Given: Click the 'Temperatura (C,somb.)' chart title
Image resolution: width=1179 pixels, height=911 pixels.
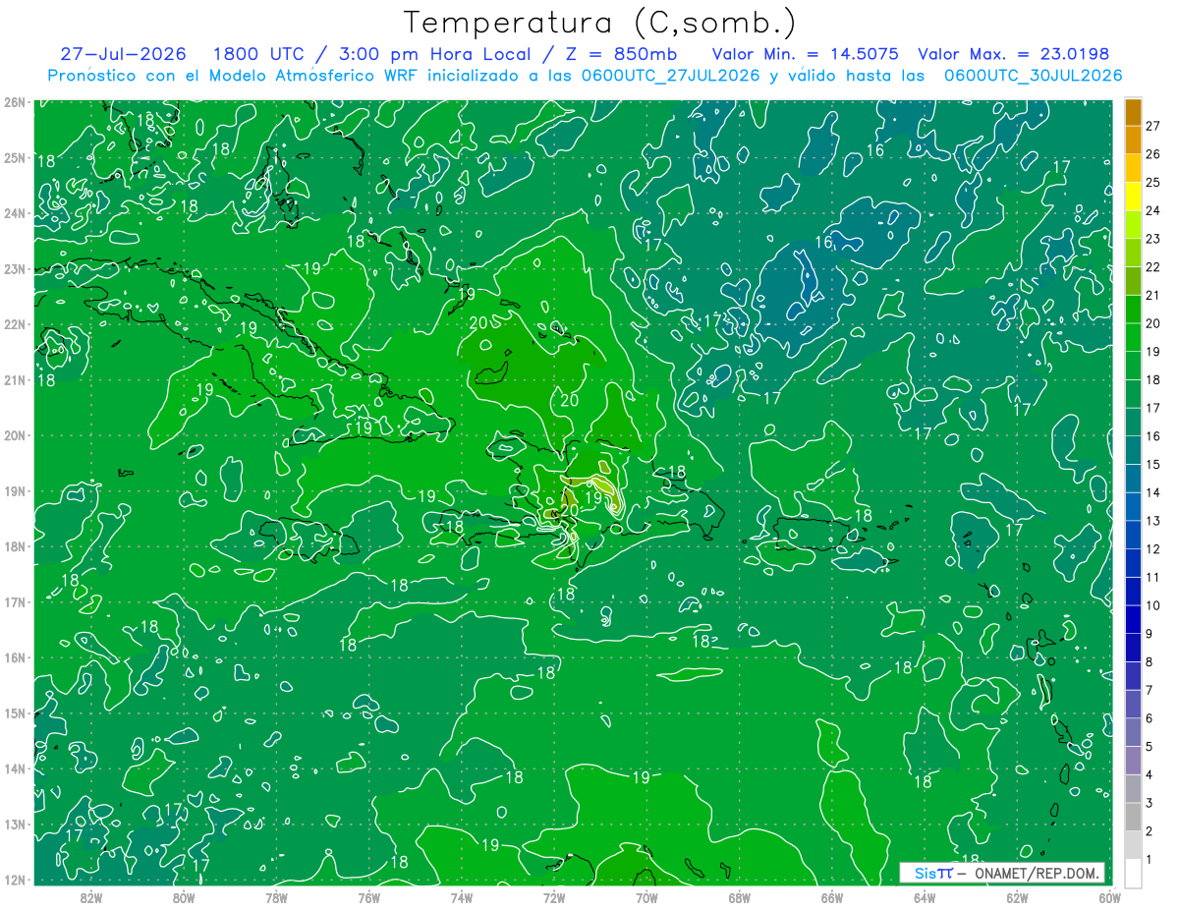Looking at the screenshot, I should click(x=600, y=23).
